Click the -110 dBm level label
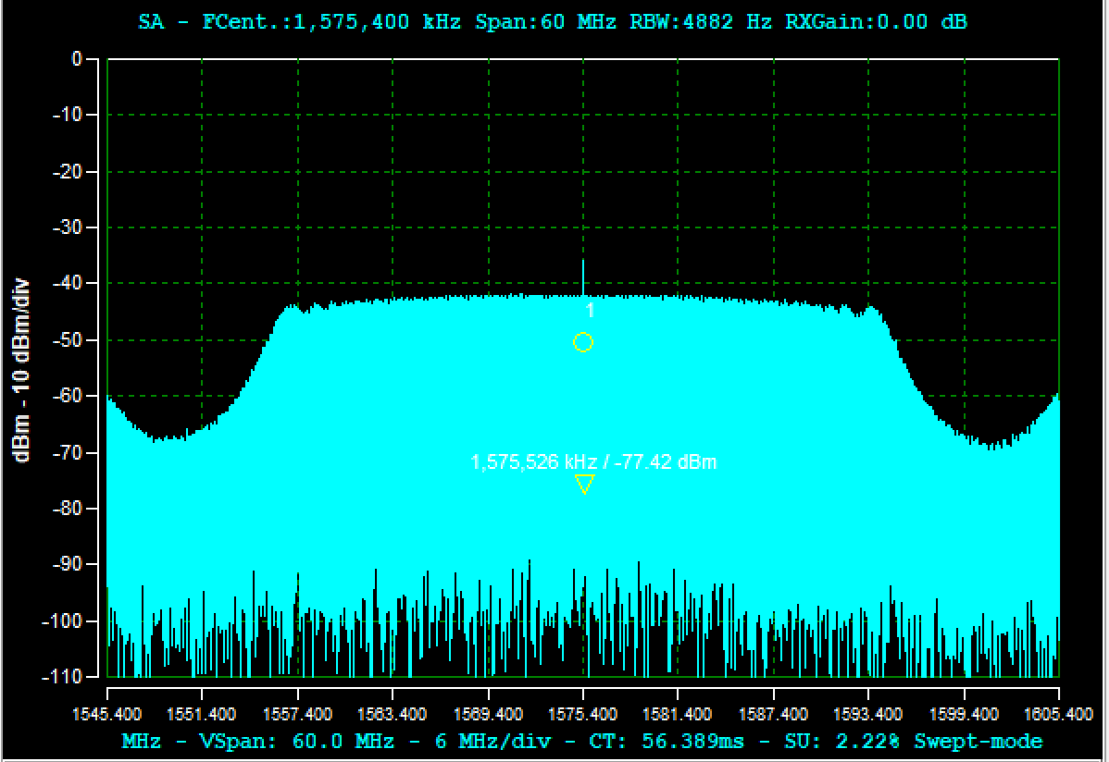 pos(64,677)
